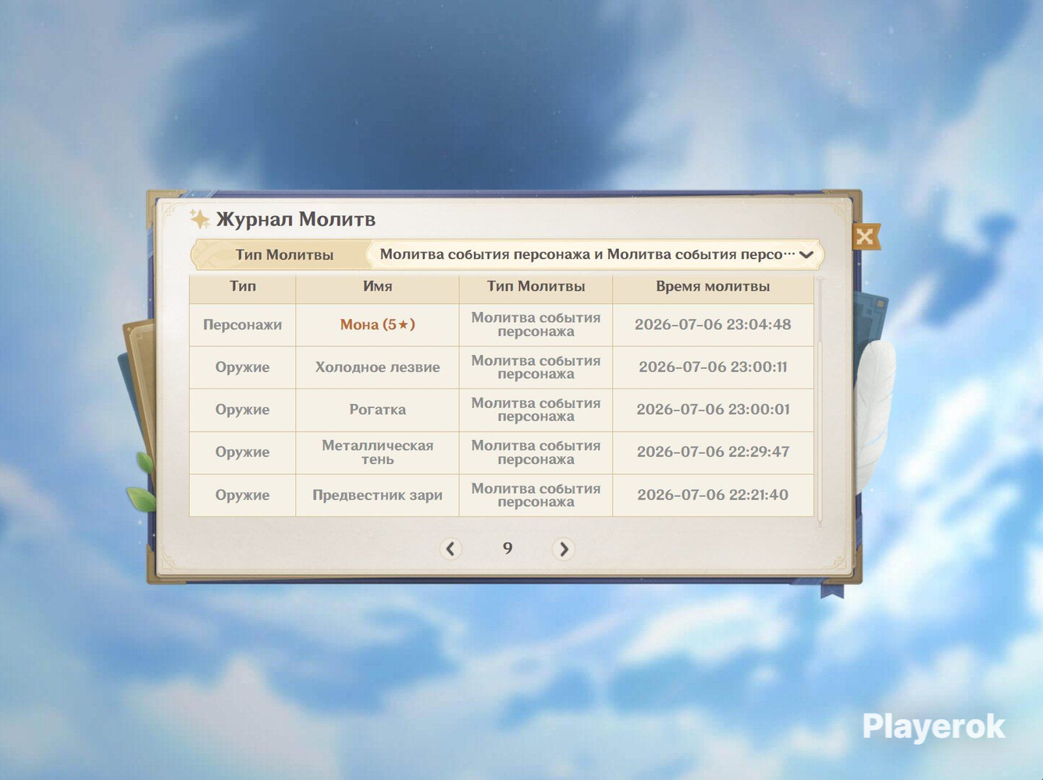This screenshot has width=1043, height=780.
Task: Click the page number 9 indicator
Action: 507,548
